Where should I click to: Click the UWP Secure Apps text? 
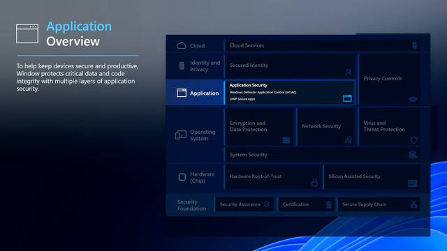(x=242, y=99)
